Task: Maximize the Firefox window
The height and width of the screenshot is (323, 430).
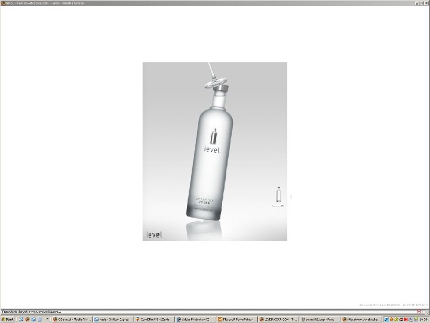Action: (x=422, y=3)
